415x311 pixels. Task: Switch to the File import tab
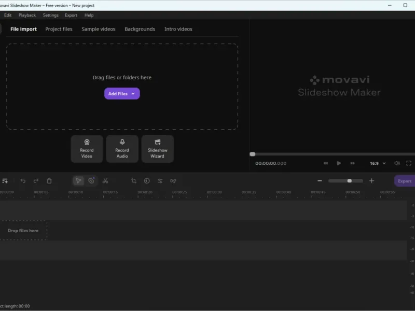23,29
